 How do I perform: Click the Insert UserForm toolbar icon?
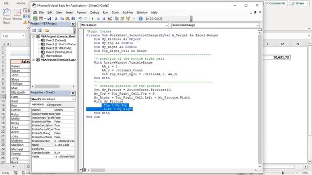[41, 18]
